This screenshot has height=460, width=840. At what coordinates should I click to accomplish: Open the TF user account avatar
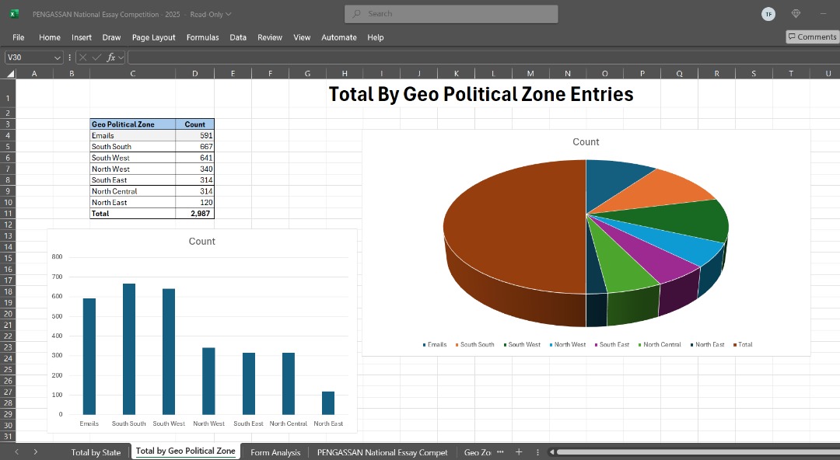click(768, 14)
